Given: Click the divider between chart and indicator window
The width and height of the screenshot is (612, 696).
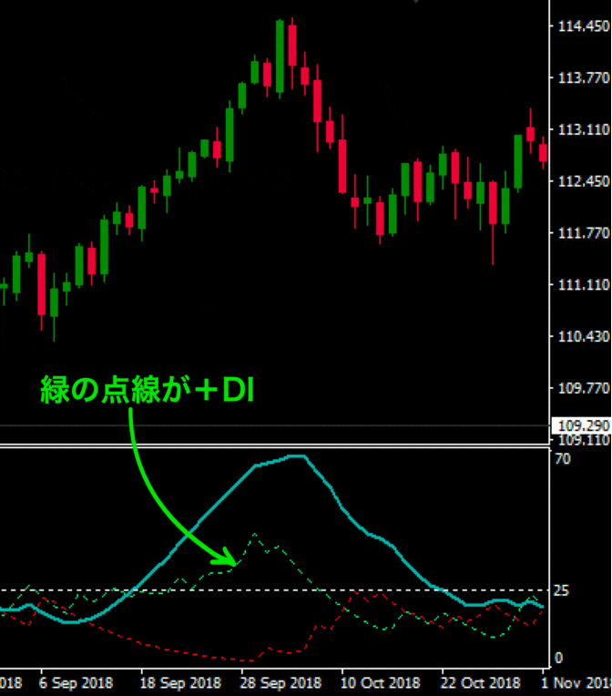Looking at the screenshot, I should tap(273, 445).
